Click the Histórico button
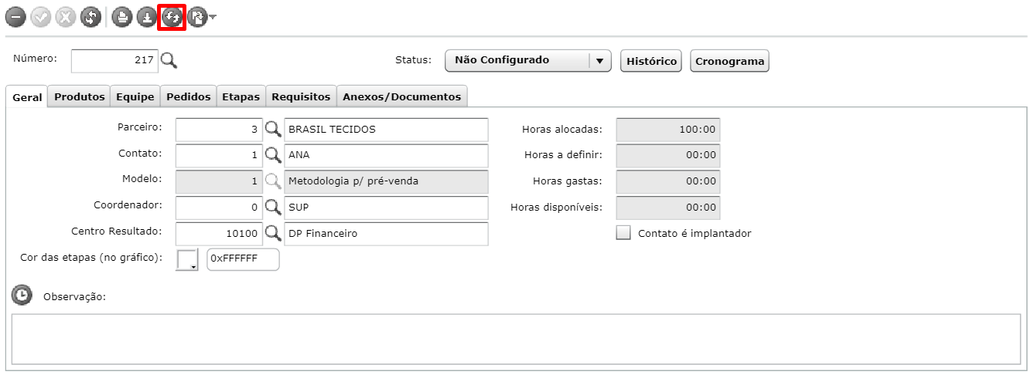Image resolution: width=1031 pixels, height=375 pixels. (651, 61)
